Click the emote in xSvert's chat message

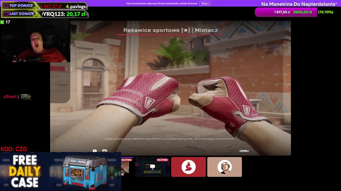click(x=26, y=97)
